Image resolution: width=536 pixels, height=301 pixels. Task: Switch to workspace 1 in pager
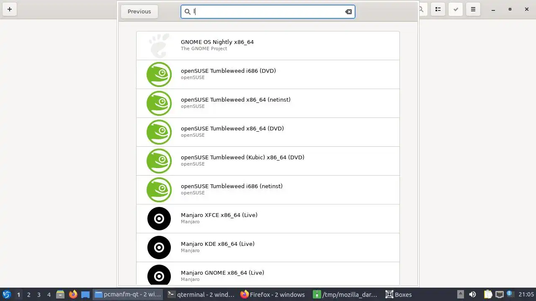(x=18, y=294)
